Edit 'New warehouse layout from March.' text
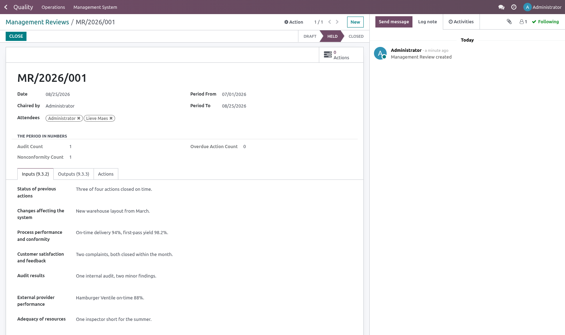565x335 pixels. [x=113, y=211]
